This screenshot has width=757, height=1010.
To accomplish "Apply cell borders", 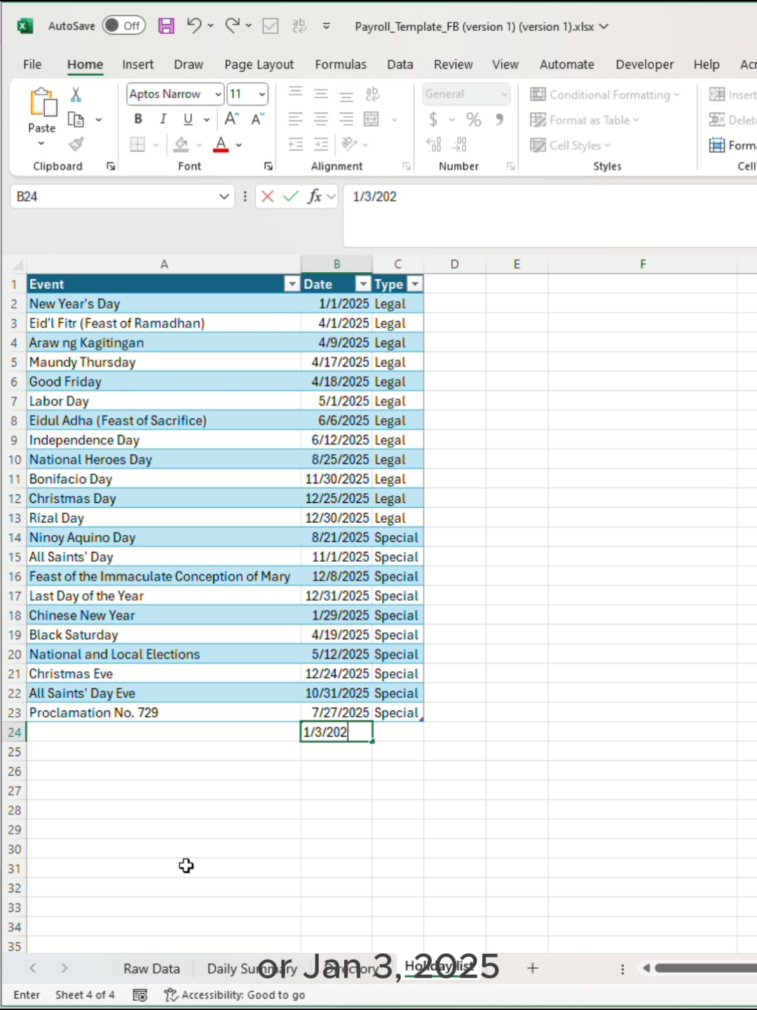I will (x=137, y=144).
